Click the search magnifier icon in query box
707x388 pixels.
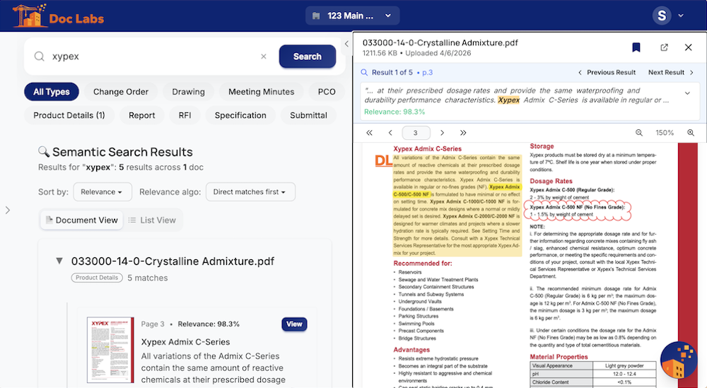39,57
